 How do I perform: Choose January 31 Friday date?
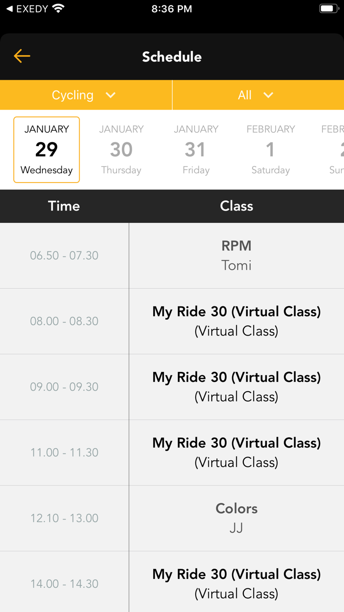pos(196,150)
